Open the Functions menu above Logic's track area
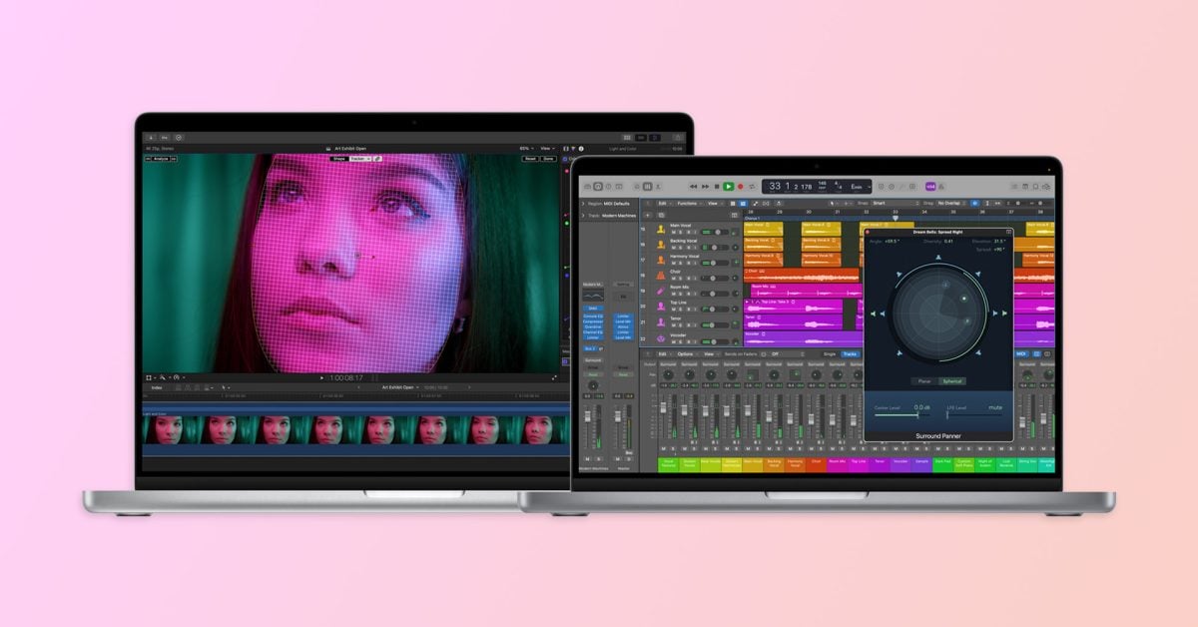1198x627 pixels. click(x=689, y=204)
